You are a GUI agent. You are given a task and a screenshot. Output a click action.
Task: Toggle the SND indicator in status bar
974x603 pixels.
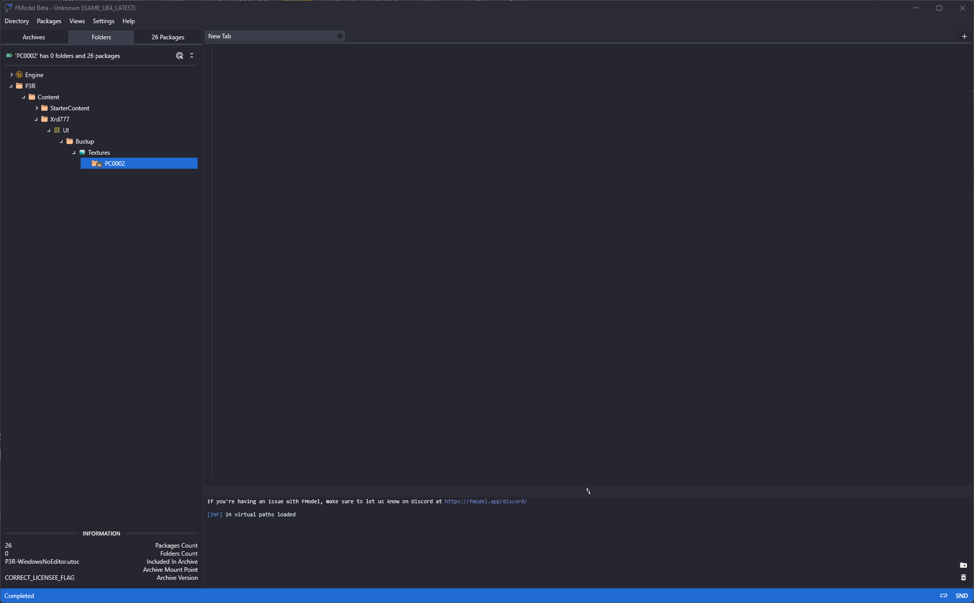[961, 595]
